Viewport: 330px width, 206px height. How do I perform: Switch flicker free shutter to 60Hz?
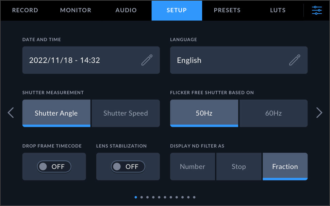pyautogui.click(x=273, y=113)
